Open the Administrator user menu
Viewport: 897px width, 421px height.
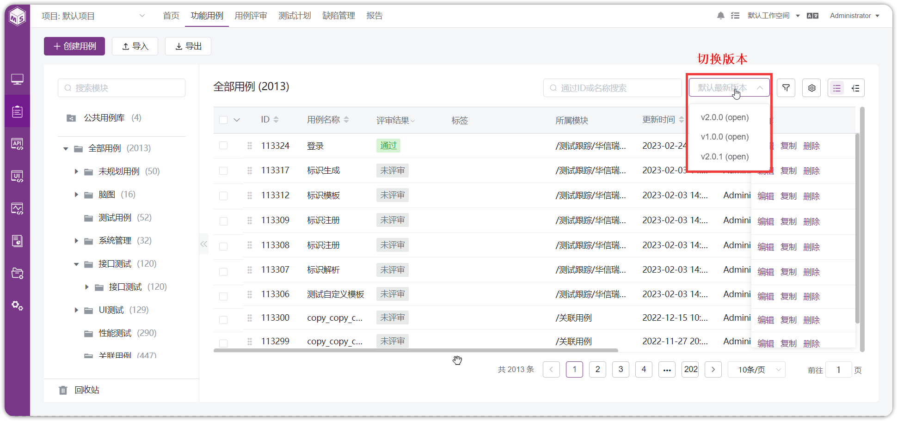click(854, 16)
